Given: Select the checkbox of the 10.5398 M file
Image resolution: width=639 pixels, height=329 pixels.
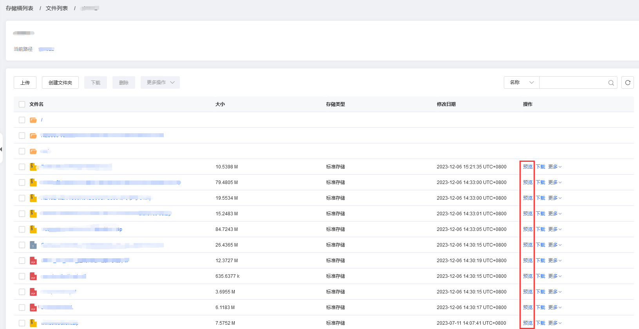Looking at the screenshot, I should (x=22, y=167).
